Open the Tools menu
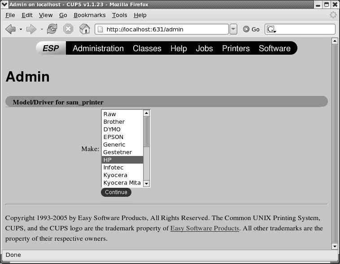 tap(119, 15)
